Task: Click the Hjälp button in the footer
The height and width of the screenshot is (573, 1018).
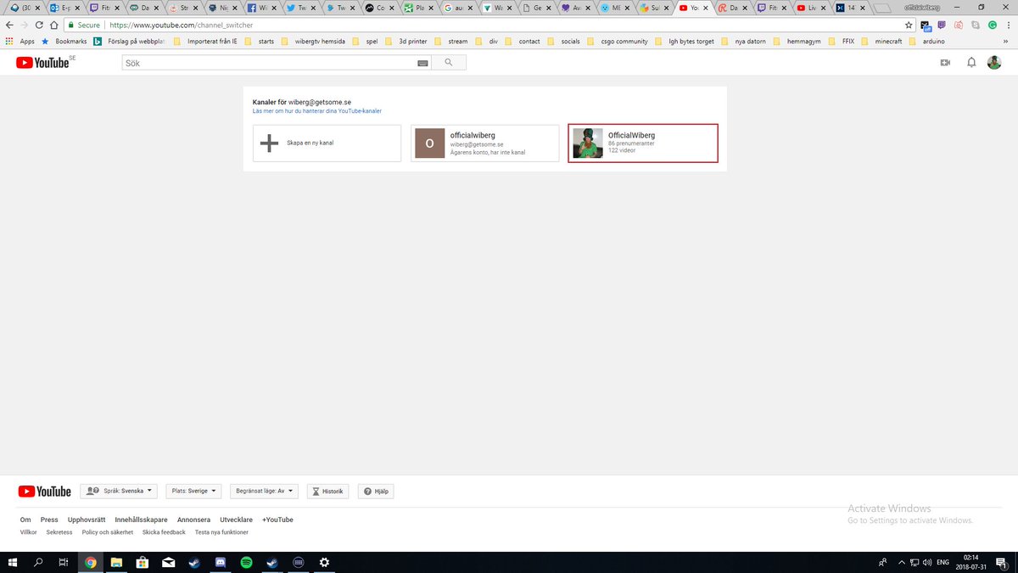Action: click(376, 492)
